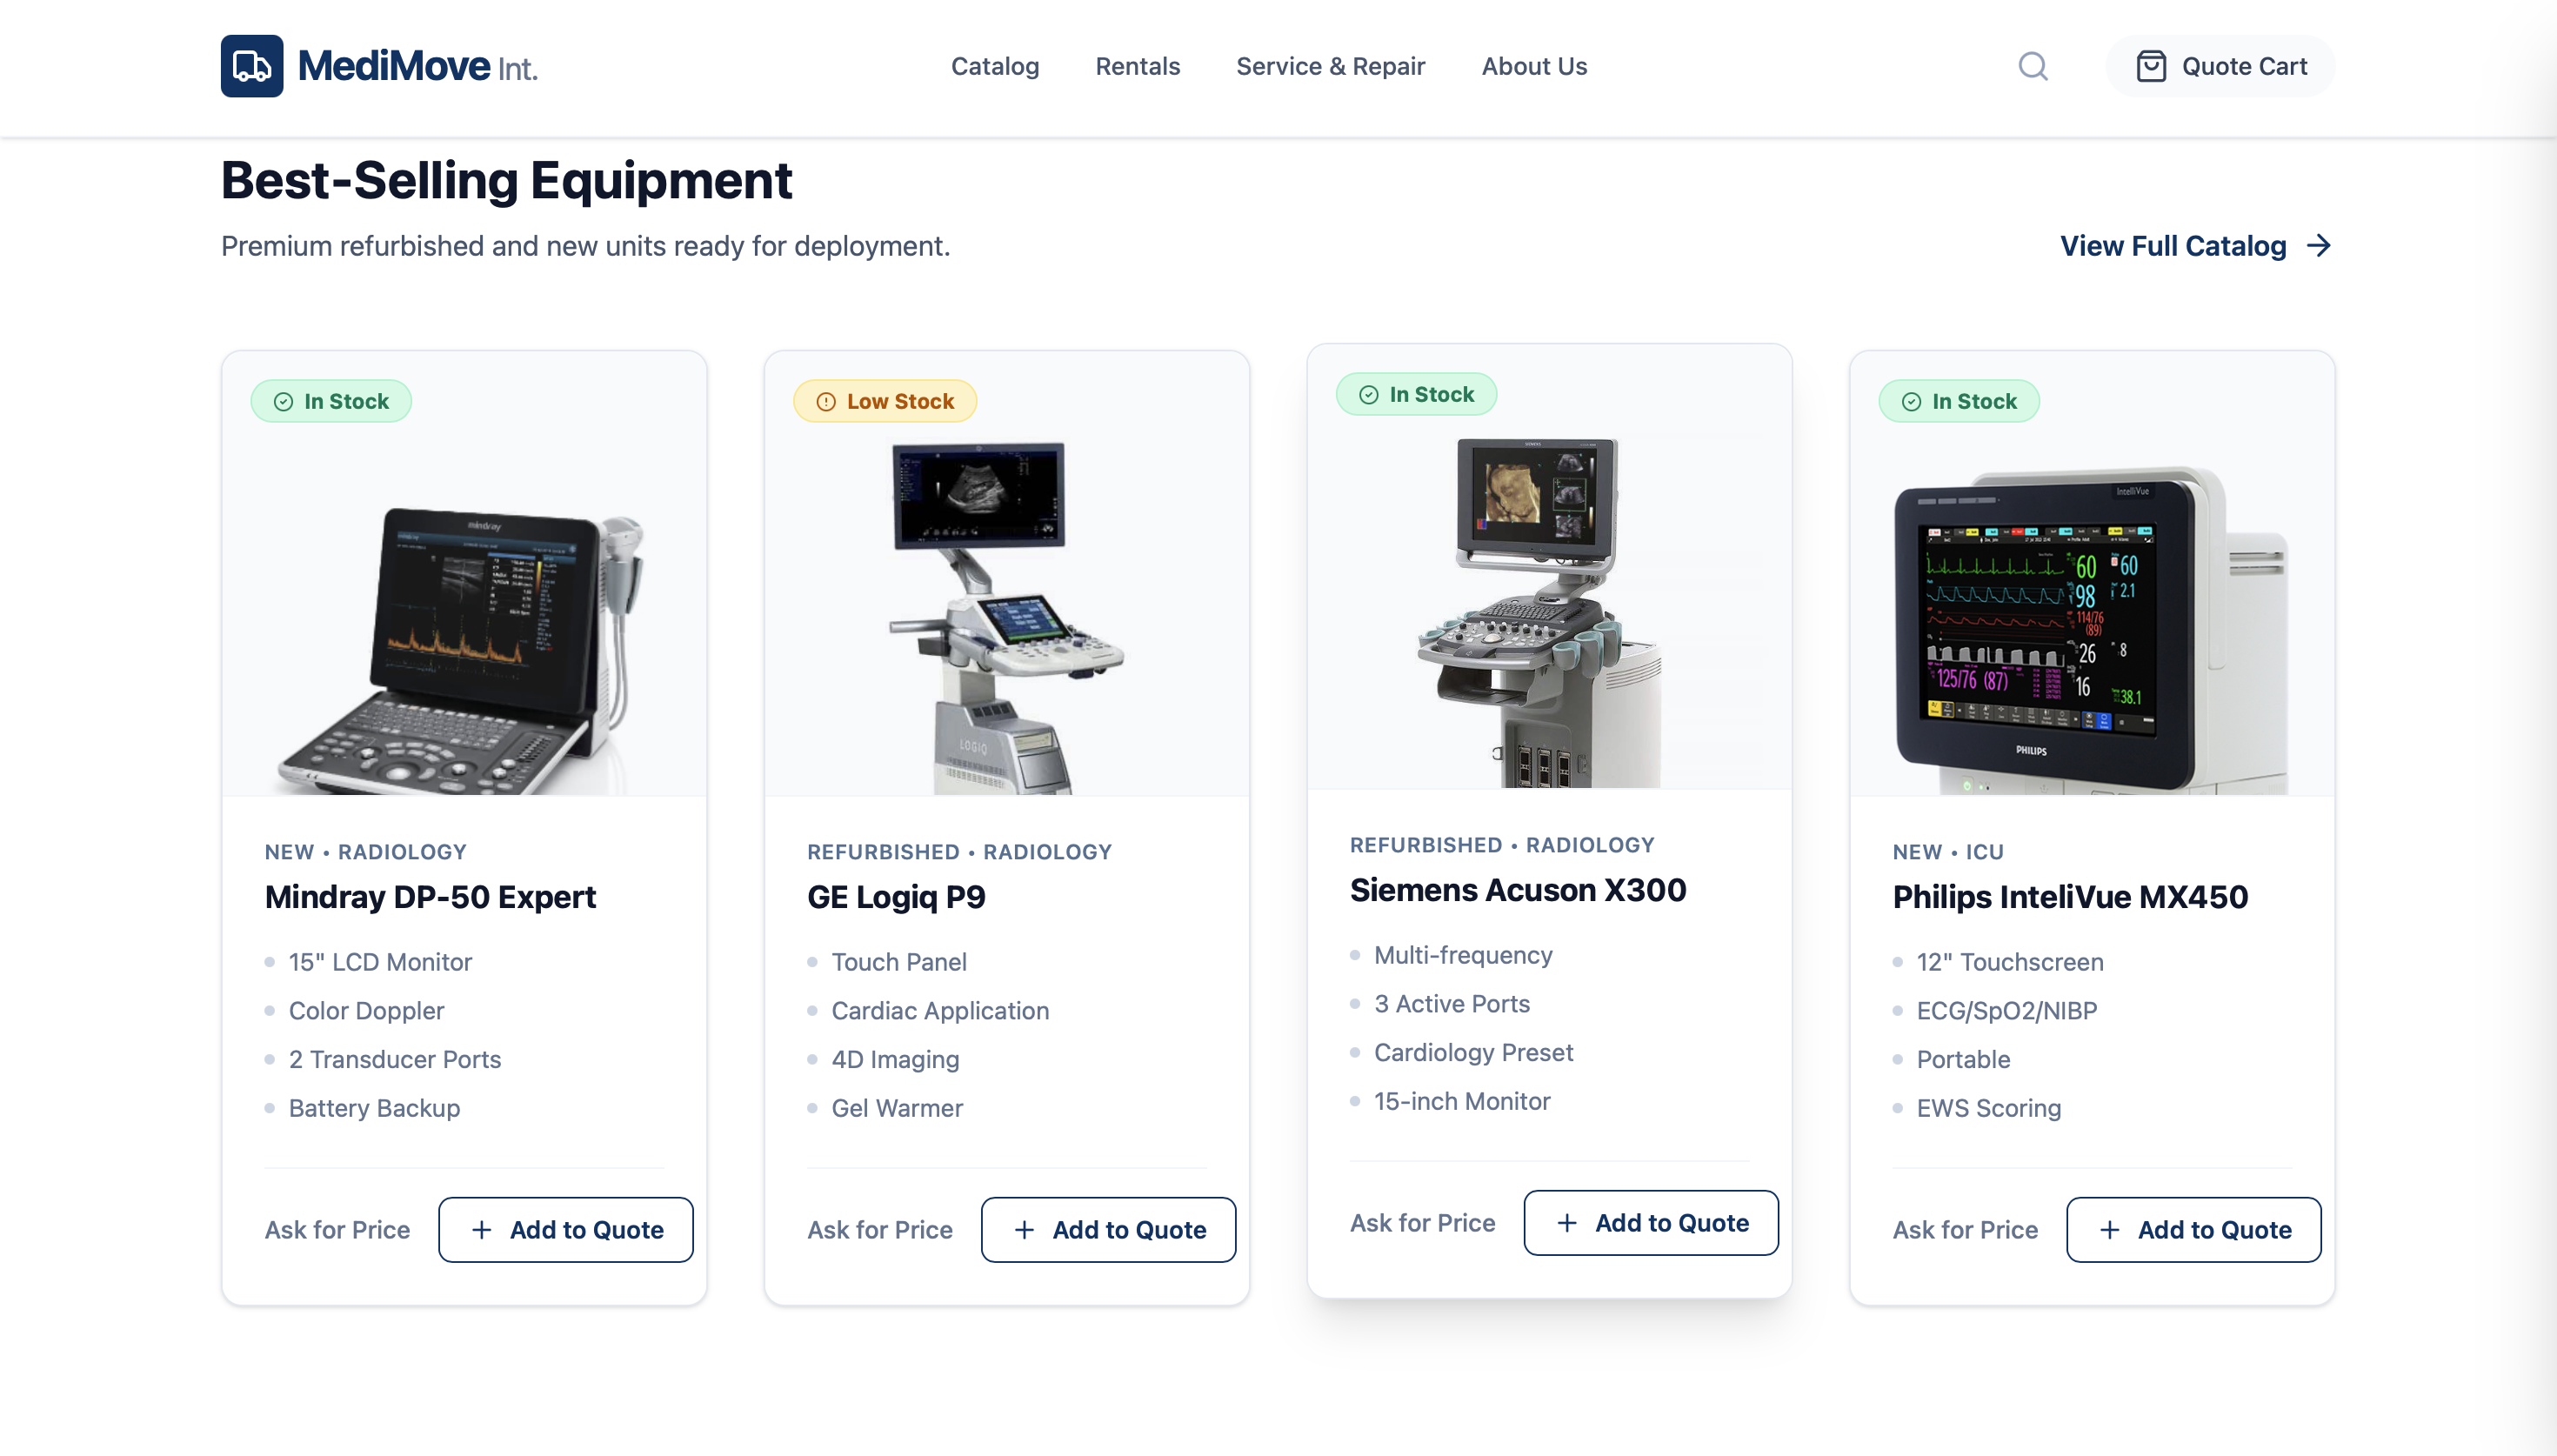2557x1456 pixels.
Task: Open the Rentals menu item
Action: click(1138, 66)
